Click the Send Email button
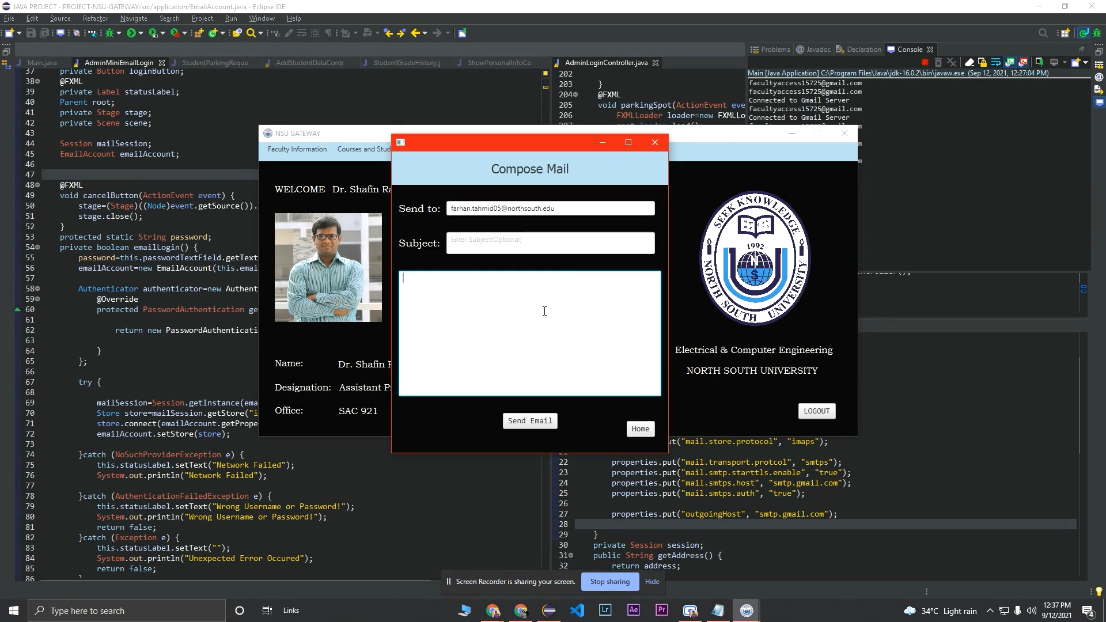 529,420
